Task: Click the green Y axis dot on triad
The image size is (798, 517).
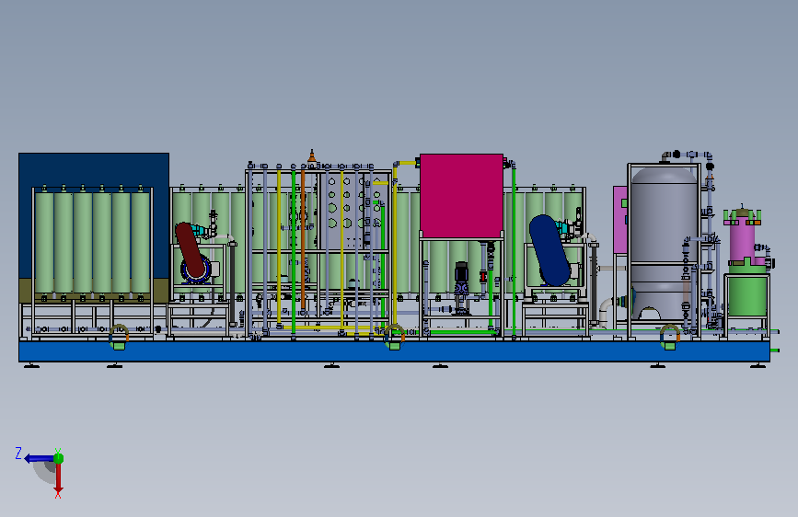Action: point(59,458)
